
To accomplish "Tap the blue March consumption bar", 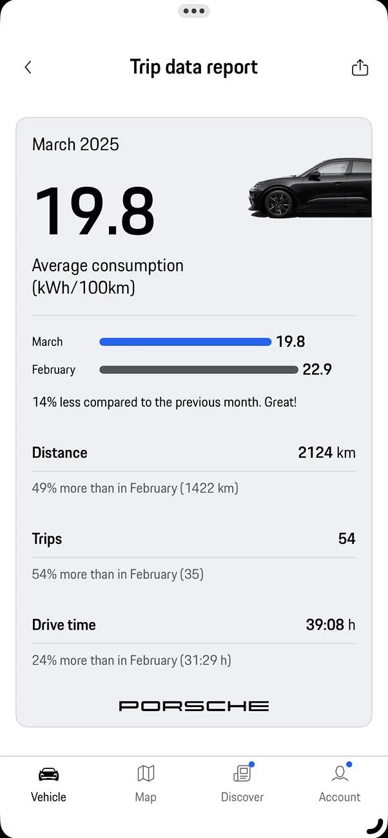I will click(x=185, y=342).
